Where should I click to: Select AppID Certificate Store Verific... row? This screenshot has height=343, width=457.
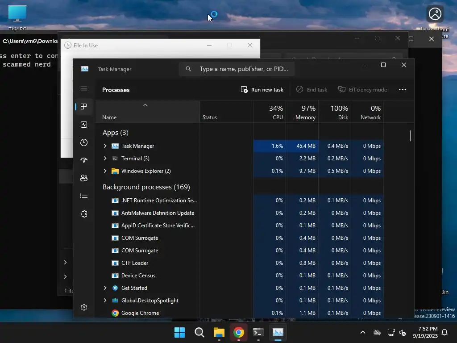240,226
